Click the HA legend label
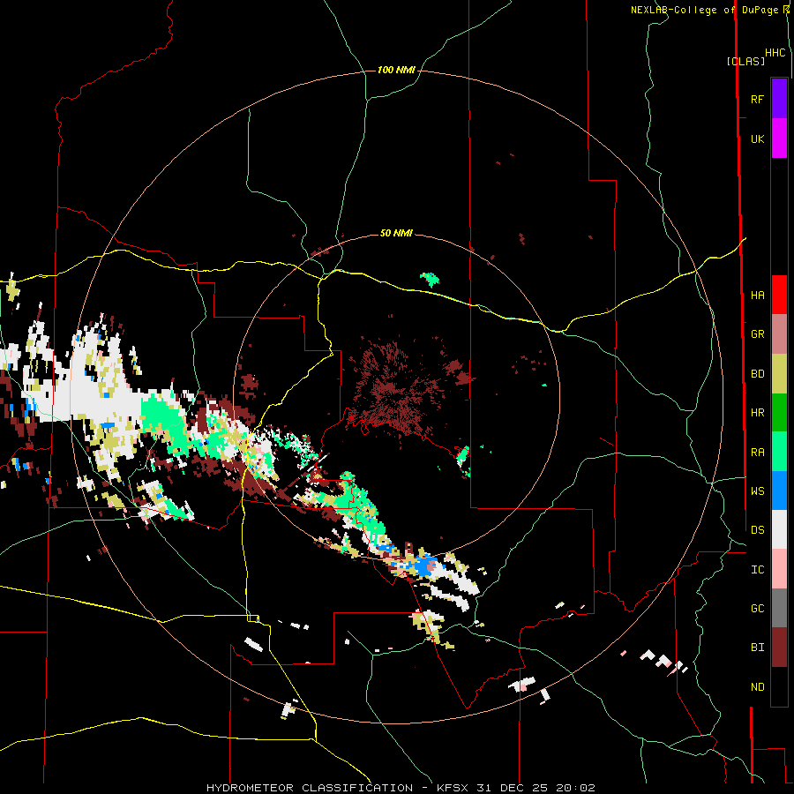The height and width of the screenshot is (794, 794). (757, 295)
